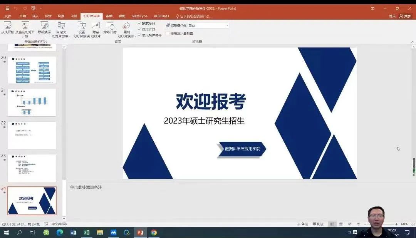Image resolution: width=416 pixels, height=238 pixels.
Task: Click the 隐藏幻灯片 icon
Action: [96, 26]
